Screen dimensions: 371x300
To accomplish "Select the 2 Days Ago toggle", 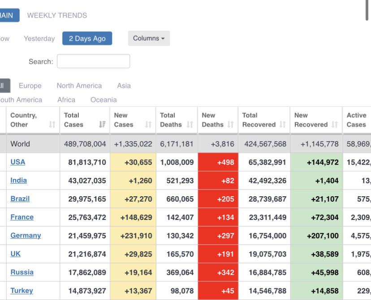I will 87,38.
